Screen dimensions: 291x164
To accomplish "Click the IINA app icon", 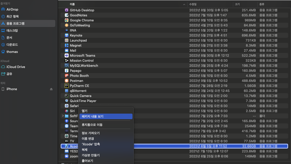I will pos(67,30).
